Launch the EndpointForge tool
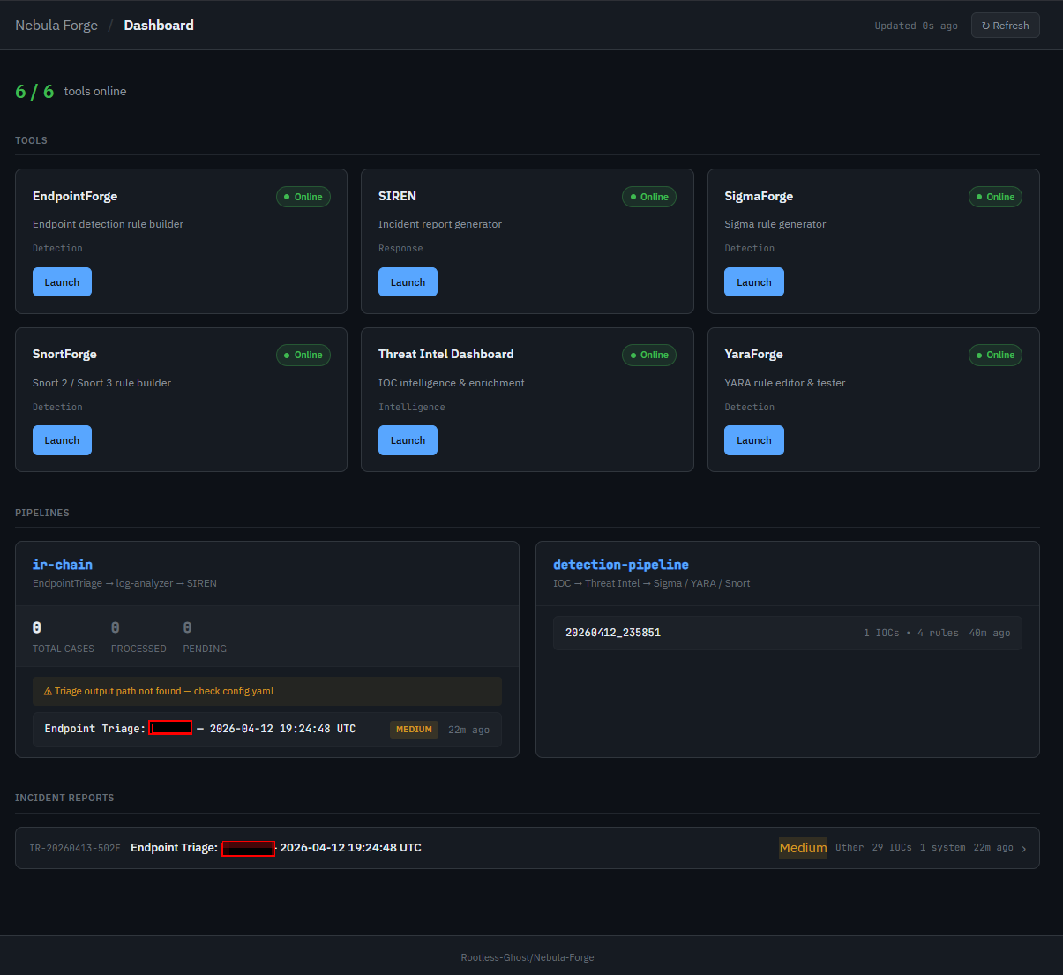 coord(62,282)
